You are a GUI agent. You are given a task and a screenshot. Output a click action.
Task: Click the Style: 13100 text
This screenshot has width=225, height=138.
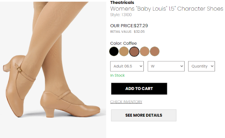(x=121, y=15)
